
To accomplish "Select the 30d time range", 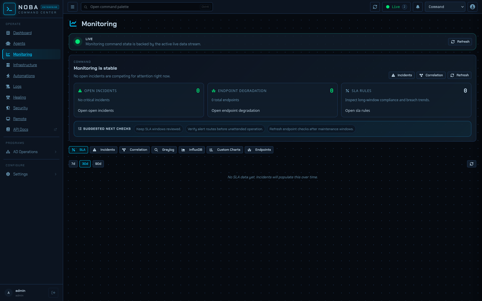I will coord(85,164).
